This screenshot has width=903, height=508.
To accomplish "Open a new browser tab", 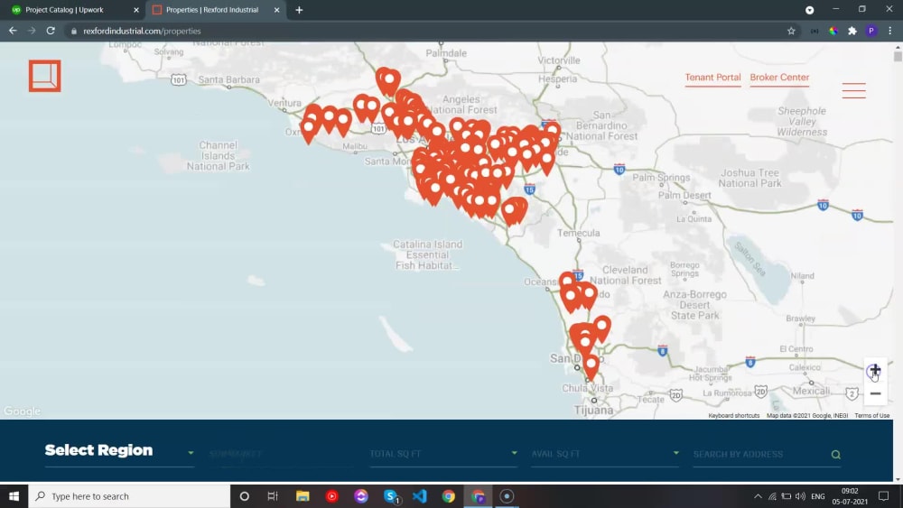I will coord(299,10).
